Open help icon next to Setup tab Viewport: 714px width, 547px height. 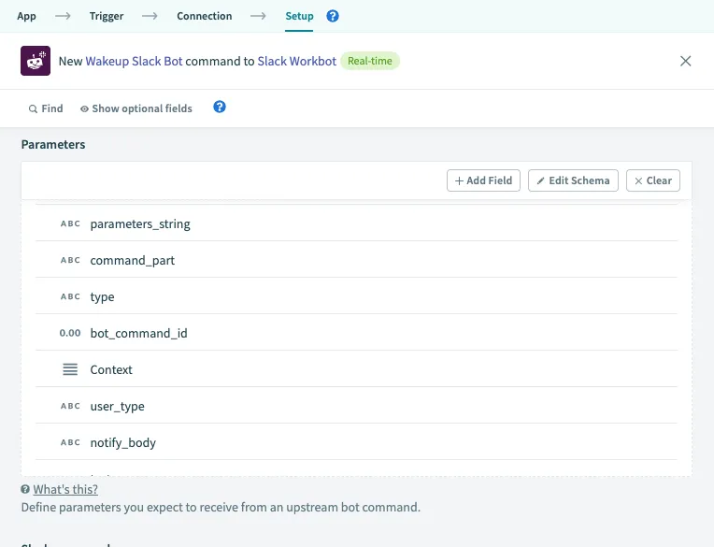click(333, 16)
